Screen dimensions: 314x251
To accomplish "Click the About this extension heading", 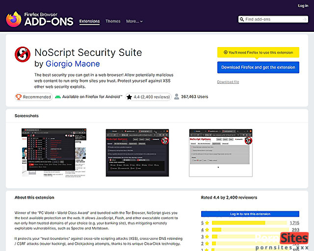I will pos(34,198).
